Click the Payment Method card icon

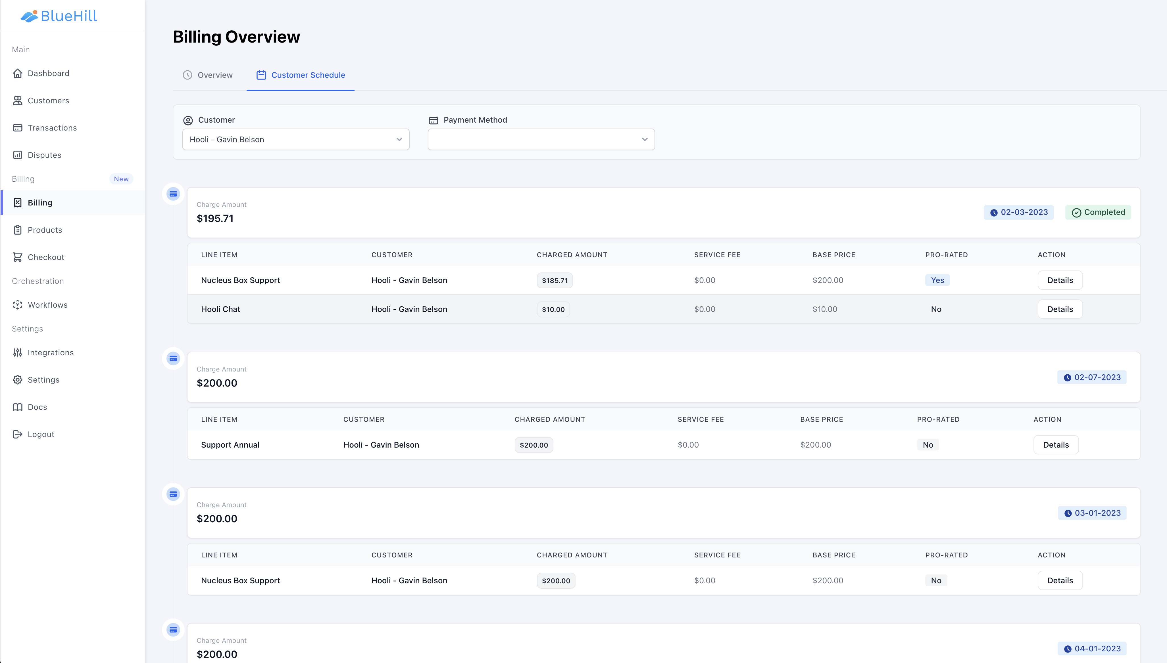[x=433, y=120]
